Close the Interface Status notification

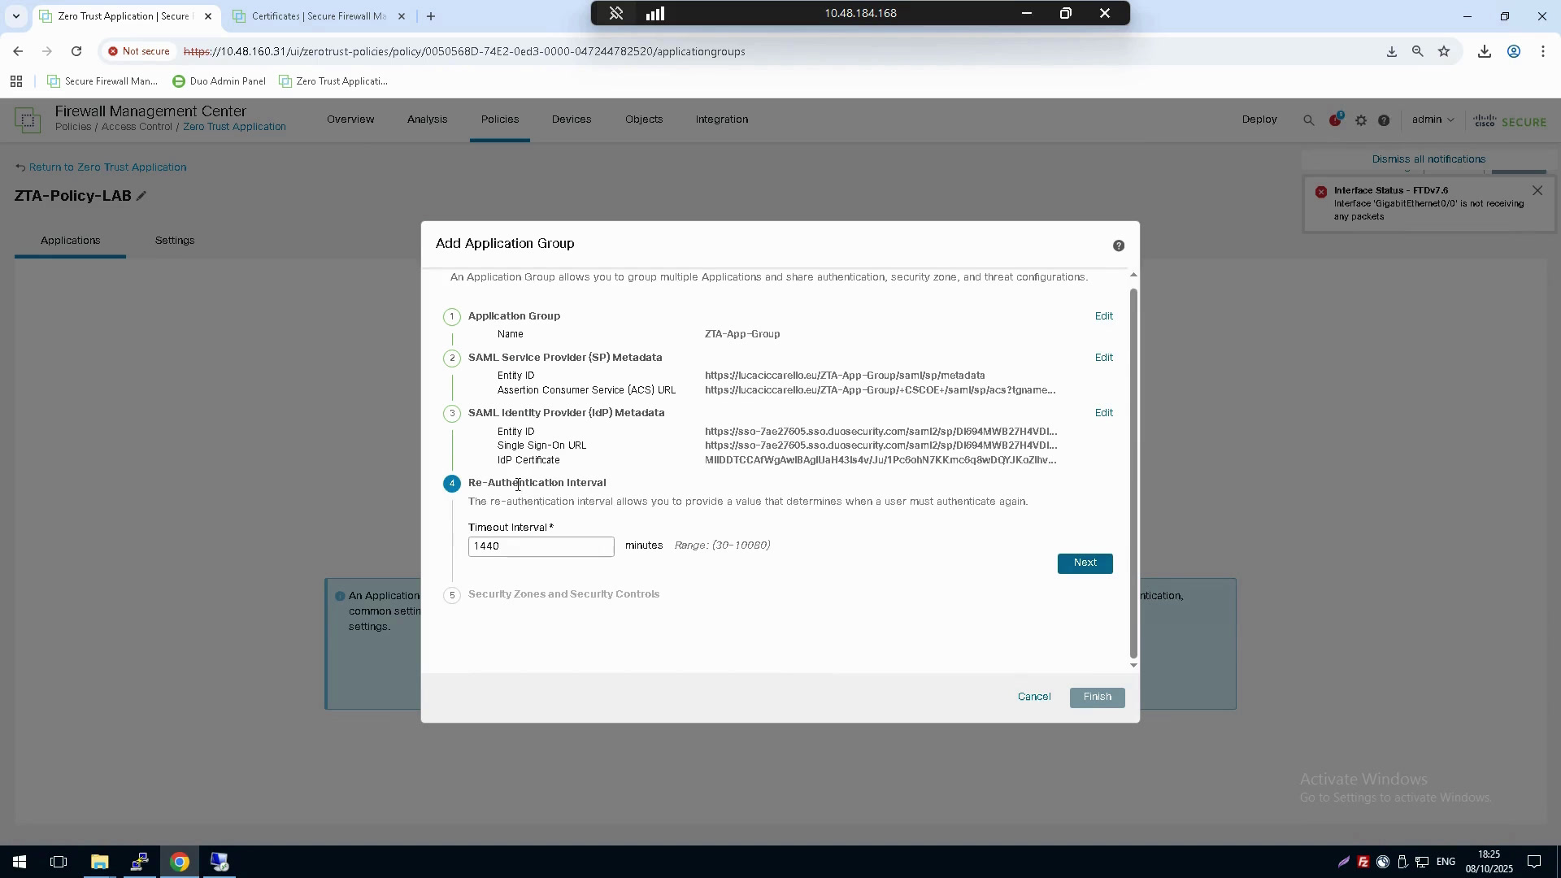pos(1537,190)
